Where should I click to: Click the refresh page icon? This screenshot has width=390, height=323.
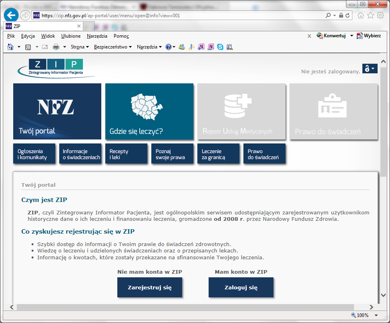tap(348, 15)
